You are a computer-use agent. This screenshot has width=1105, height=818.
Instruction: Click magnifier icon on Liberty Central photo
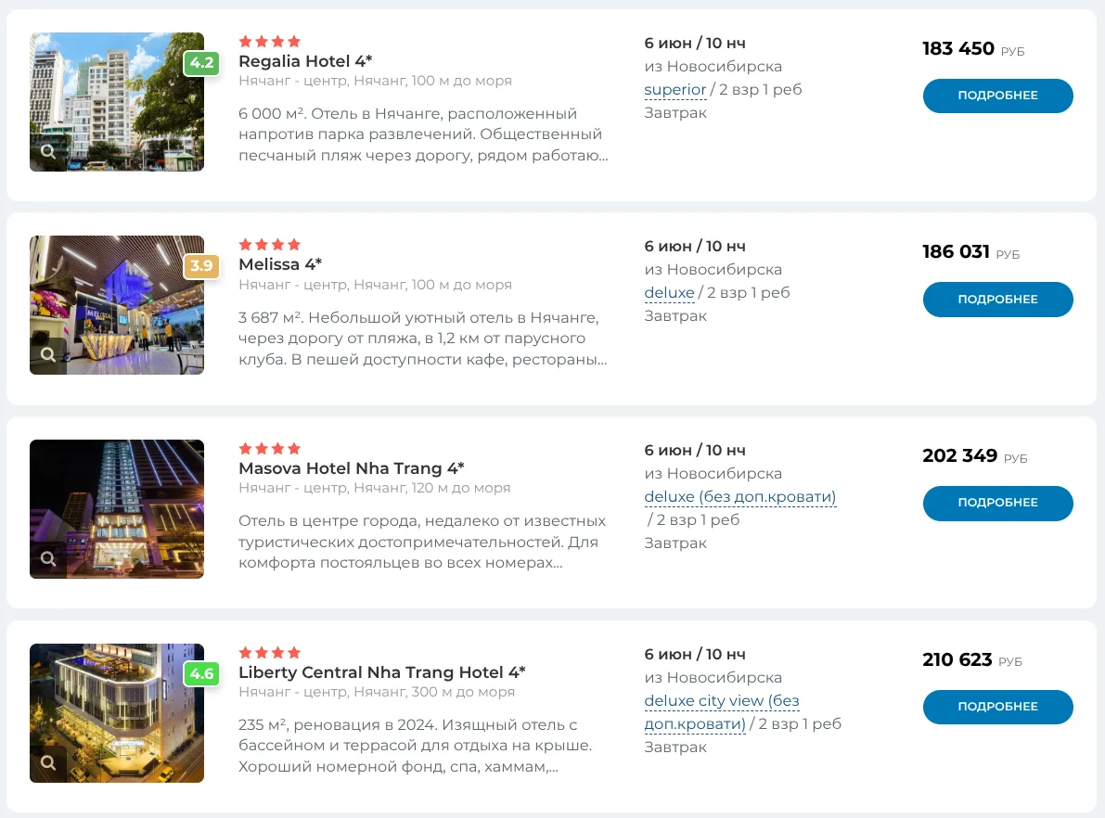[48, 762]
